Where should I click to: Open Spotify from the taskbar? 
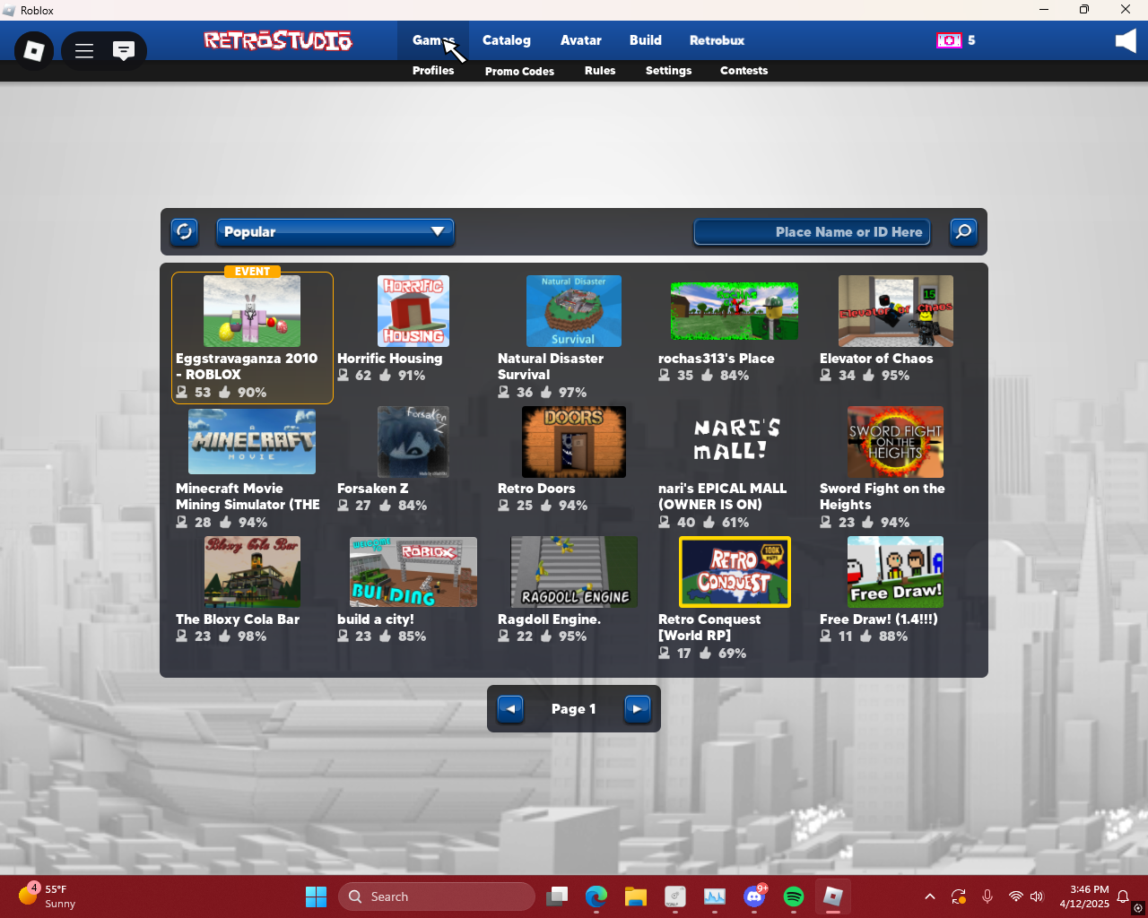(x=794, y=896)
